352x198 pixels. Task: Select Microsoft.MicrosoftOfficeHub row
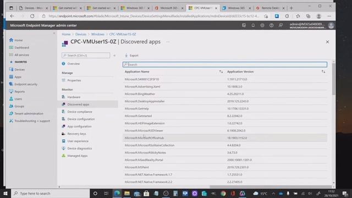[225, 138]
